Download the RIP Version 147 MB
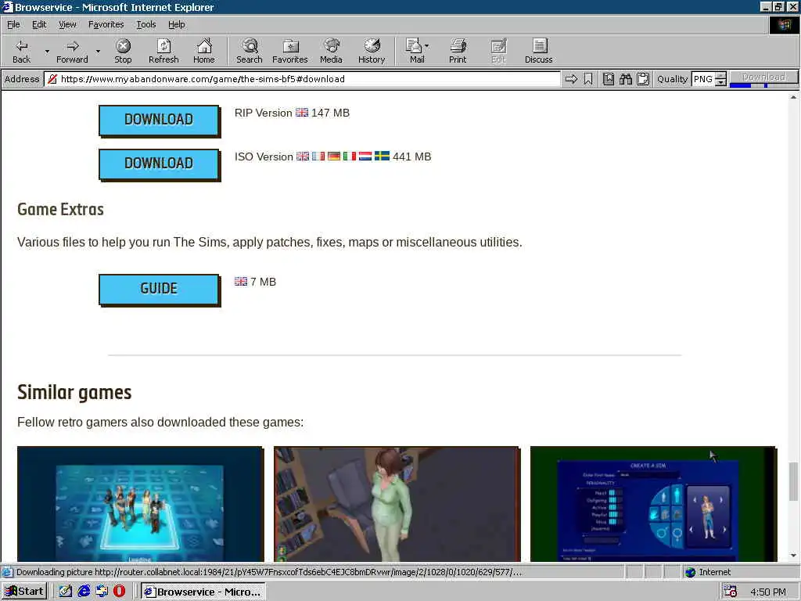Viewport: 801px width, 601px height. tap(159, 120)
